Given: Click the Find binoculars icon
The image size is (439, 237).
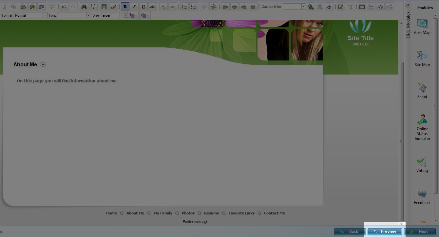Looking at the screenshot, I should [84, 7].
